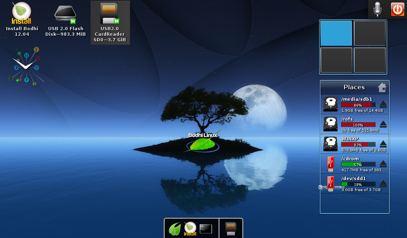Click the USB stick icon for /cdrom
Screen dimensions: 407x238
pos(330,164)
